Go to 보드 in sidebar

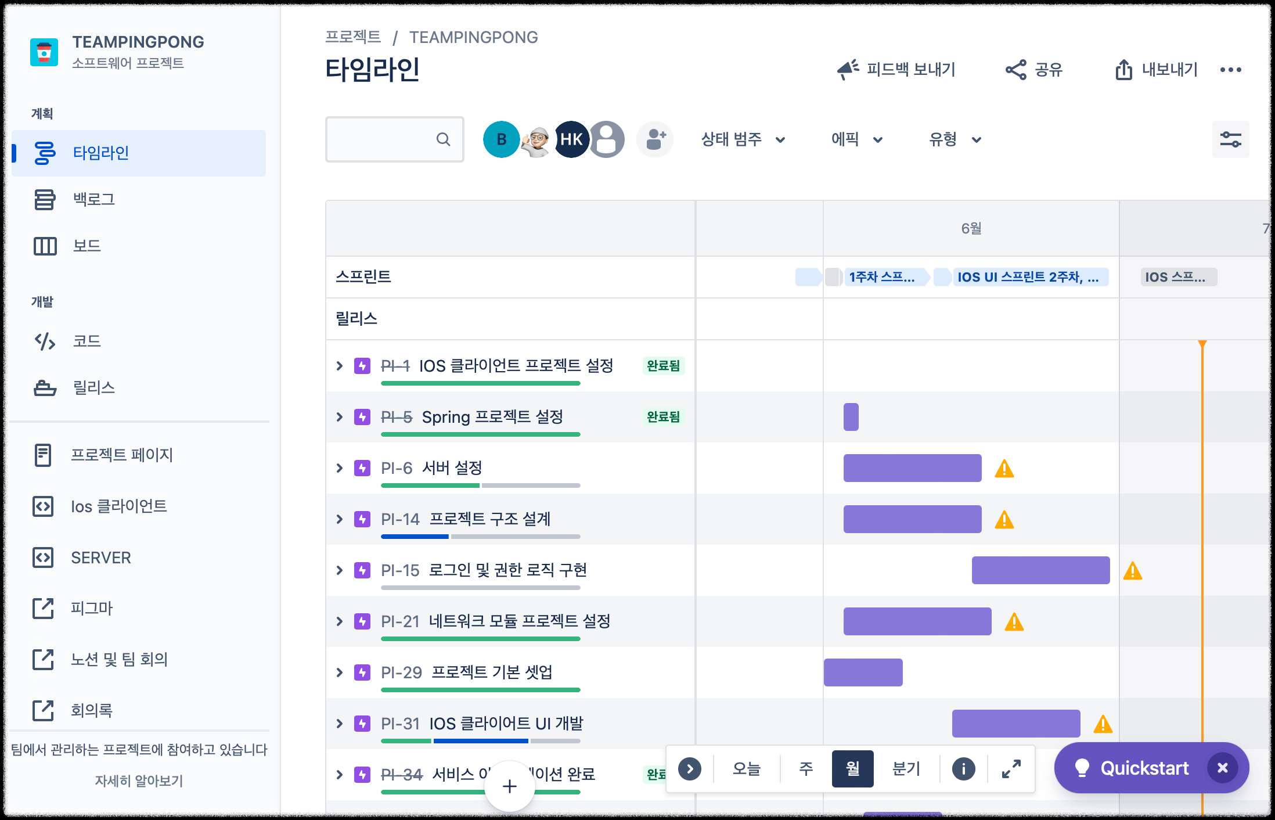click(x=87, y=246)
